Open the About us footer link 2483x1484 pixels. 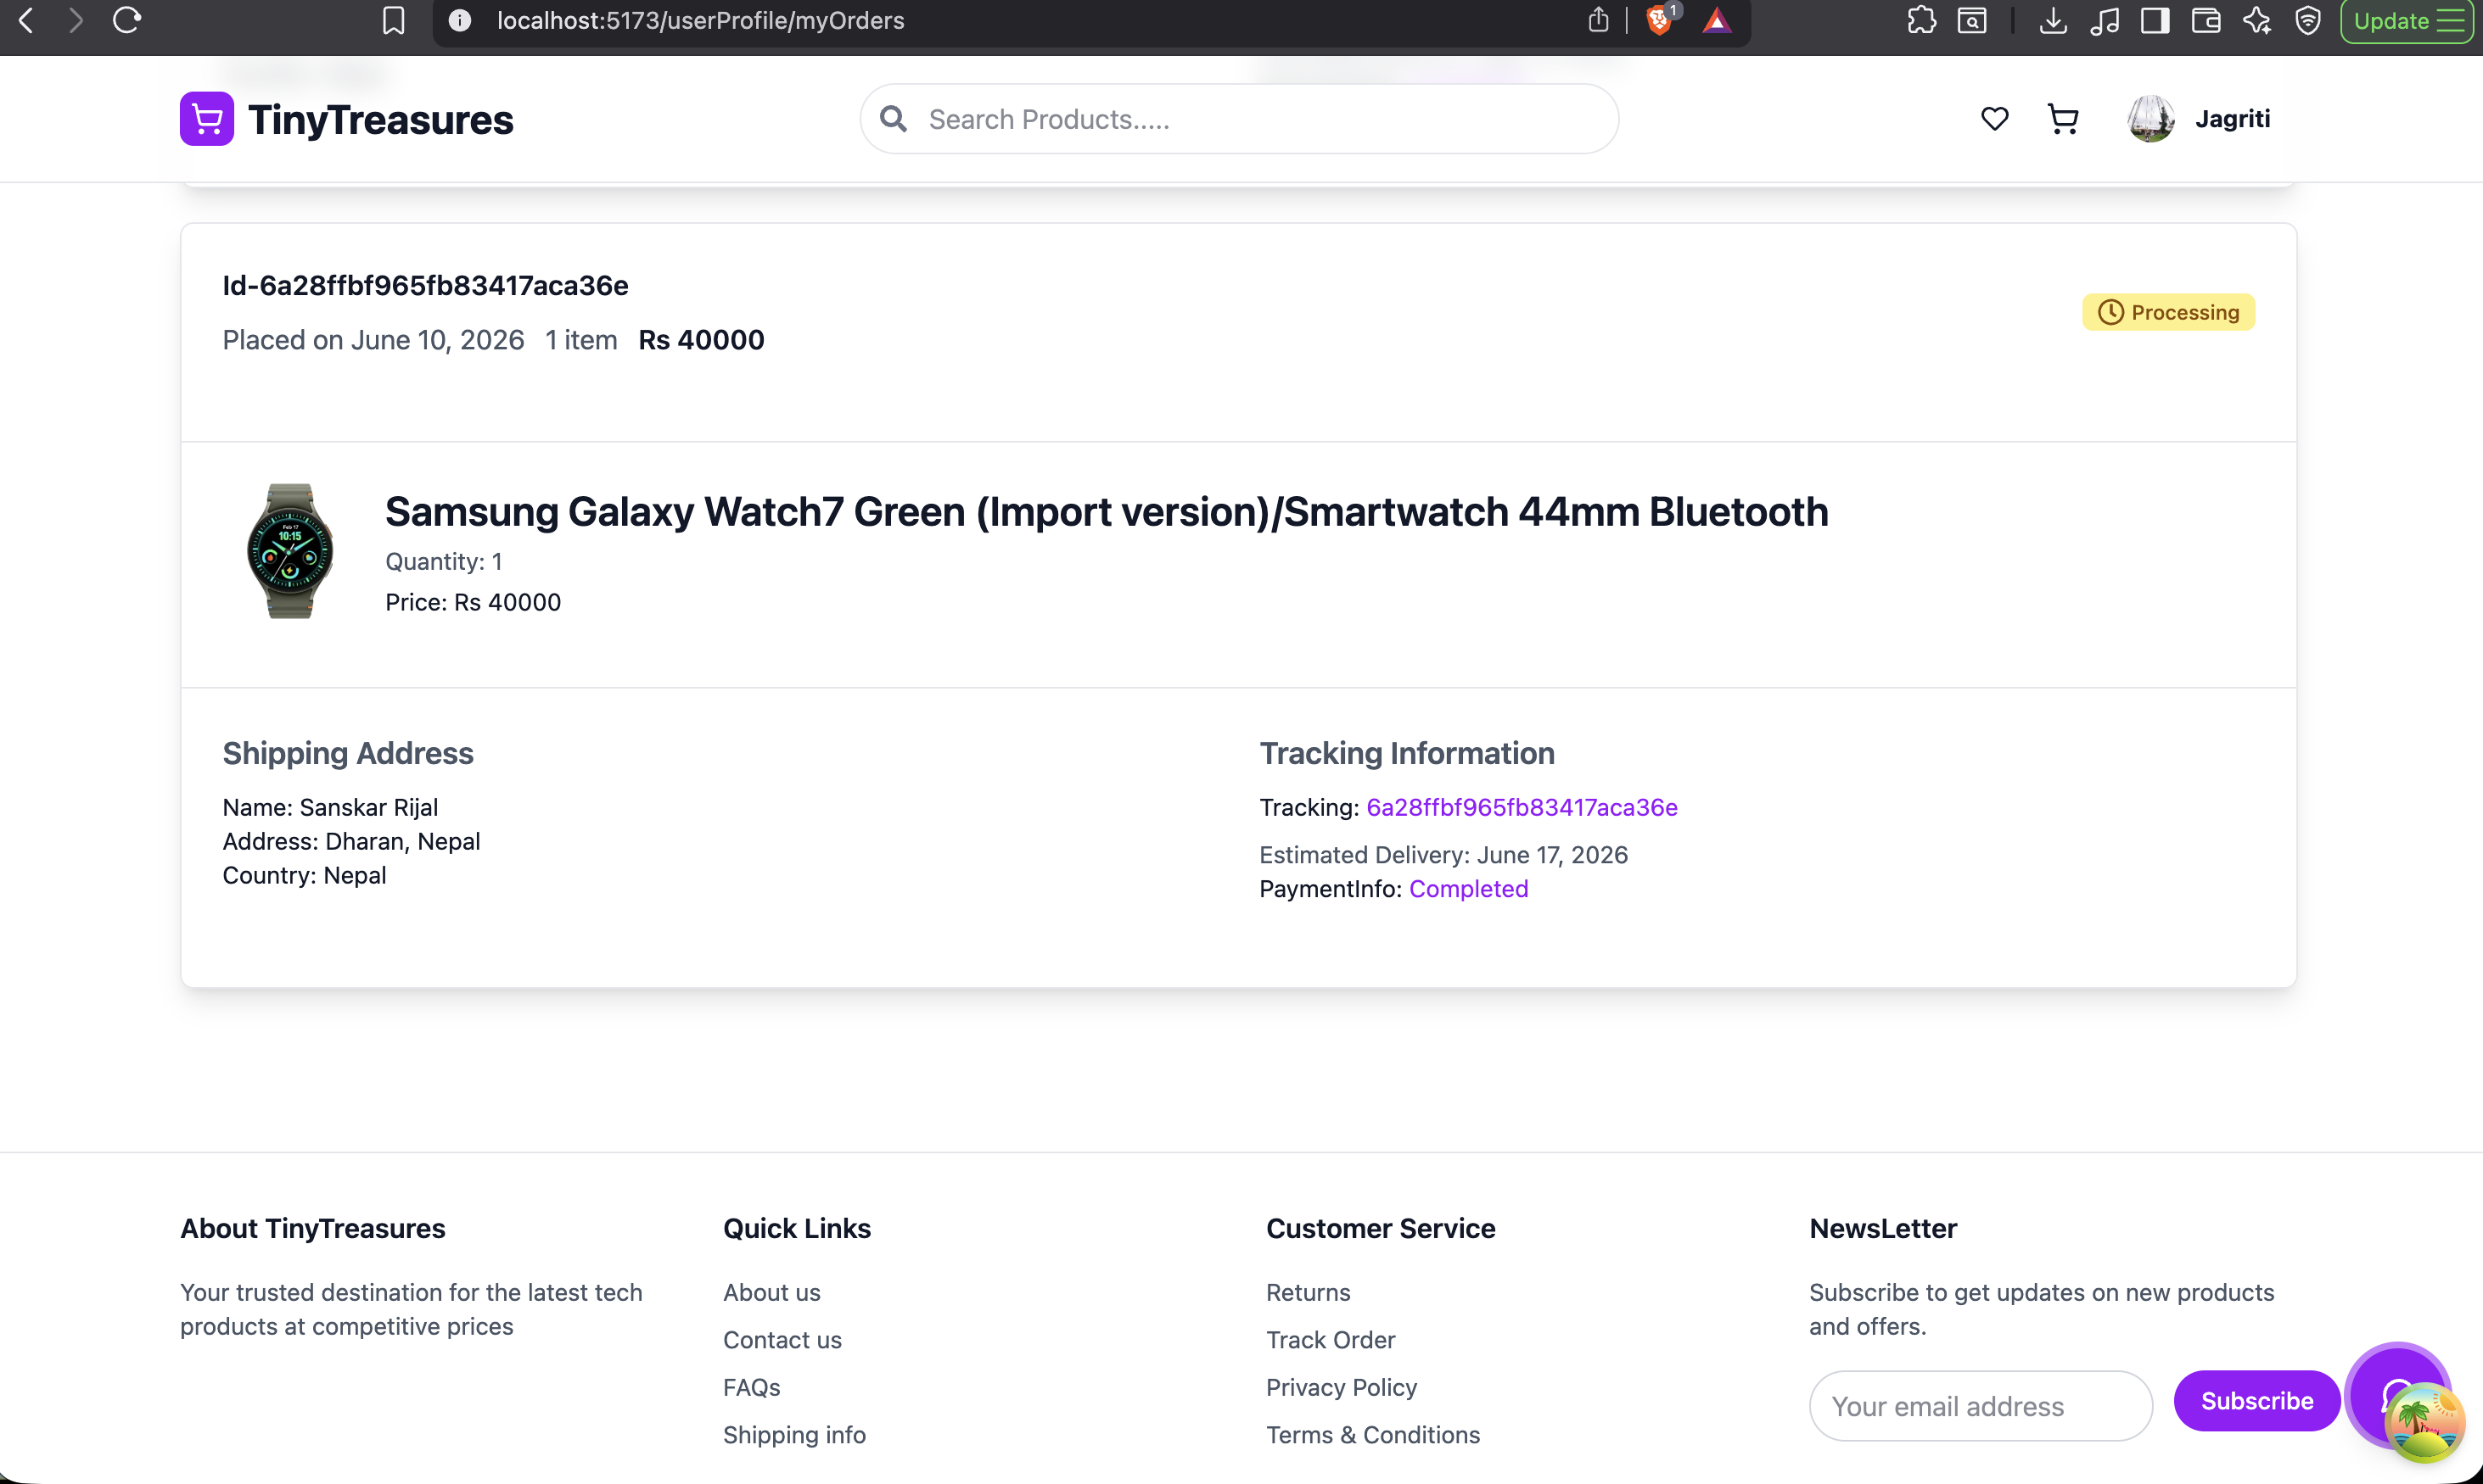(x=771, y=1292)
